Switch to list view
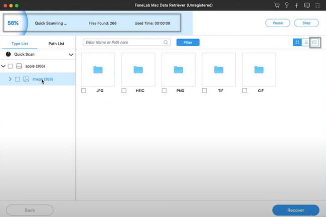This screenshot has width=326, height=217. click(306, 43)
